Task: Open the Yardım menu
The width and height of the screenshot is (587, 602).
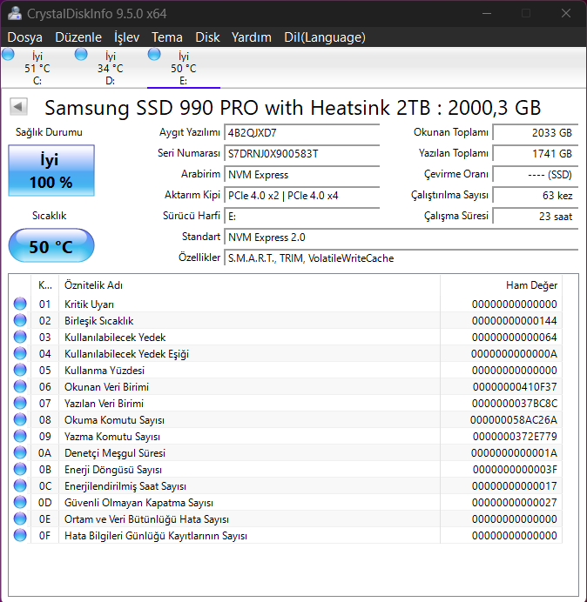Action: (252, 37)
